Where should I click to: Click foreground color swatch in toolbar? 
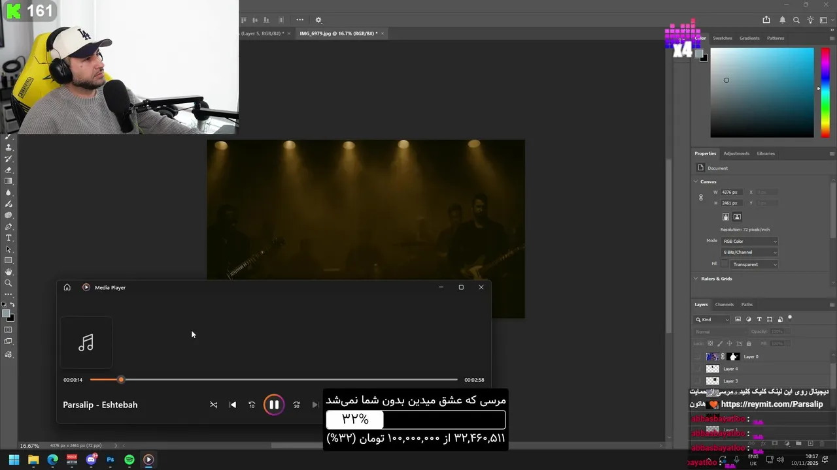(x=7, y=314)
